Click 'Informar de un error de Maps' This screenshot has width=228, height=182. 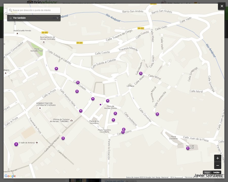(212, 177)
